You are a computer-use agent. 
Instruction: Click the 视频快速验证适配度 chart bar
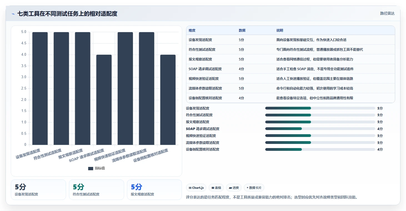pyautogui.click(x=125, y=88)
